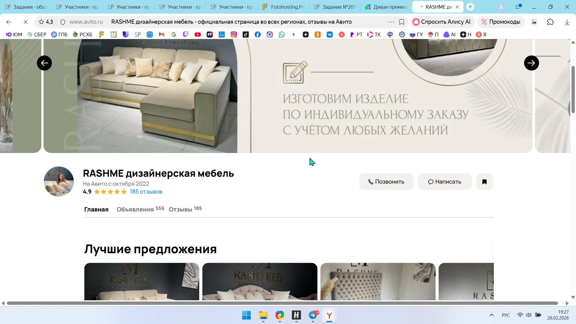The image size is (576, 324).
Task: Open the Telegram taskbar icon
Action: pyautogui.click(x=313, y=315)
